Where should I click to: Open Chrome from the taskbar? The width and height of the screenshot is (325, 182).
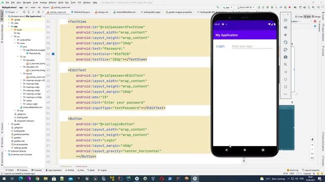37,178
